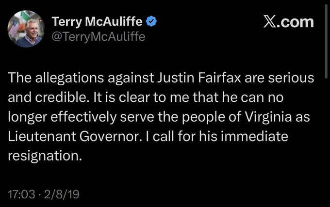330x207 pixels.
Task: Click the word "allegations" in the first line
Action: tap(69, 78)
